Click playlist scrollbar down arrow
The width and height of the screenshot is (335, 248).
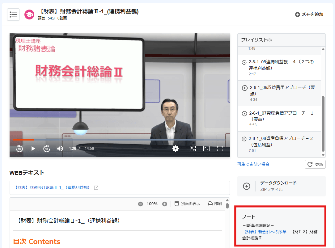click(323, 155)
